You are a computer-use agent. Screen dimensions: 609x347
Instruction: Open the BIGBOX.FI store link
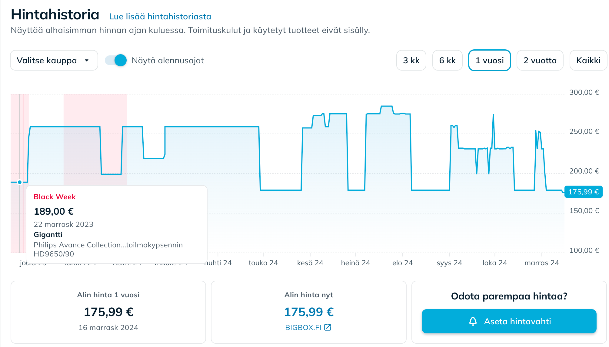(303, 327)
